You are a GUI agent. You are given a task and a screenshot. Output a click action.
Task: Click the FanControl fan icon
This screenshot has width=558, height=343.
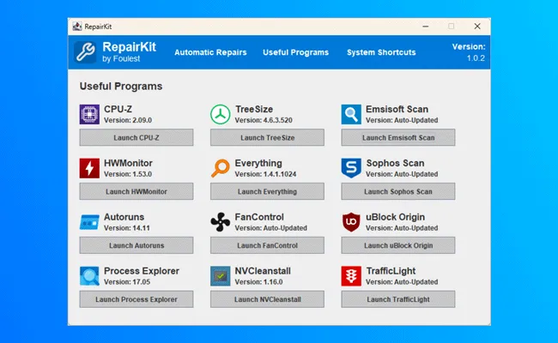click(x=221, y=222)
